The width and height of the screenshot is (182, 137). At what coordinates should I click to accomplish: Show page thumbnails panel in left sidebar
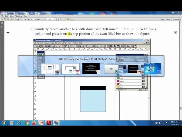(2, 23)
